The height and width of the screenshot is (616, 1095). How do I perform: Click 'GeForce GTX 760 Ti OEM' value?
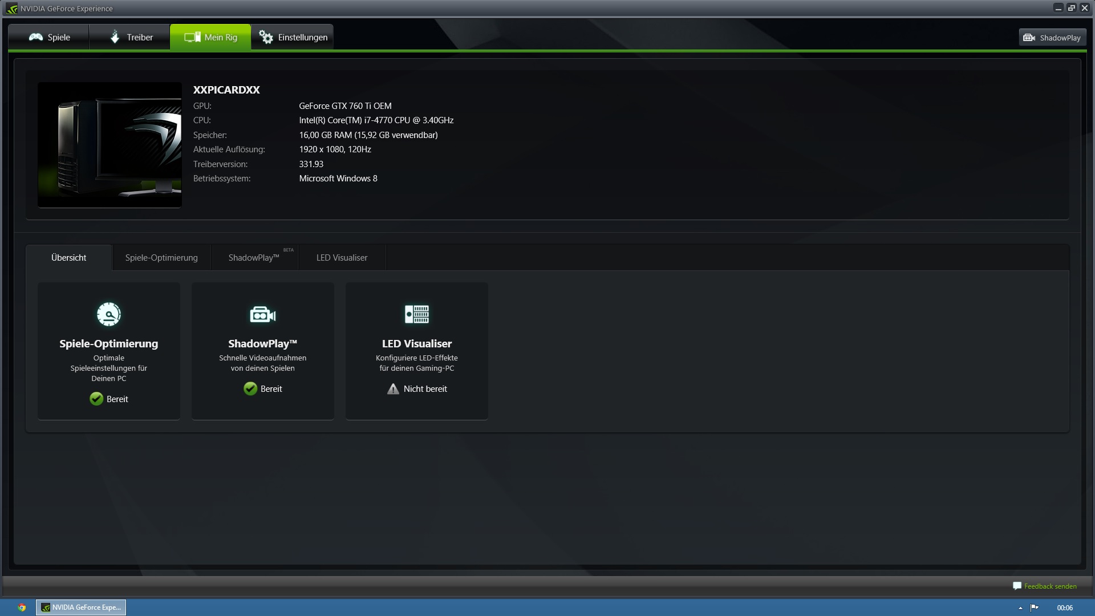[x=345, y=106]
